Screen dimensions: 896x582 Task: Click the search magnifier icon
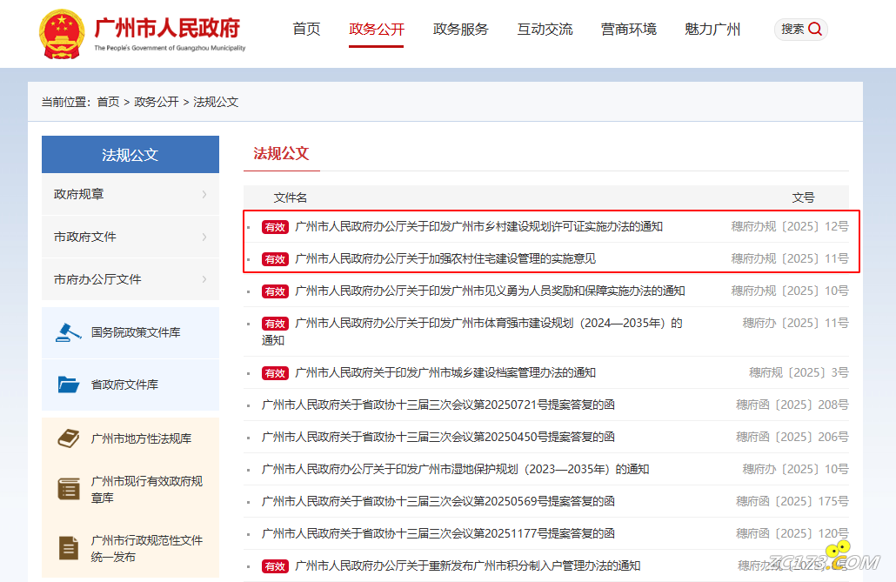(815, 30)
